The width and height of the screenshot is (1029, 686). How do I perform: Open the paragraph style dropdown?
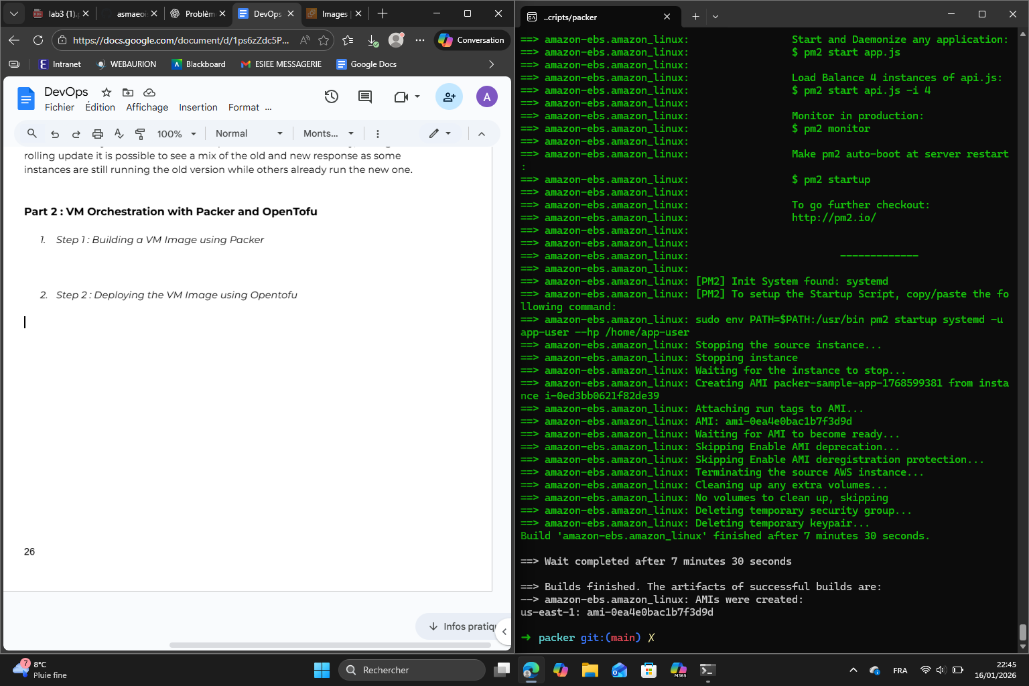248,133
